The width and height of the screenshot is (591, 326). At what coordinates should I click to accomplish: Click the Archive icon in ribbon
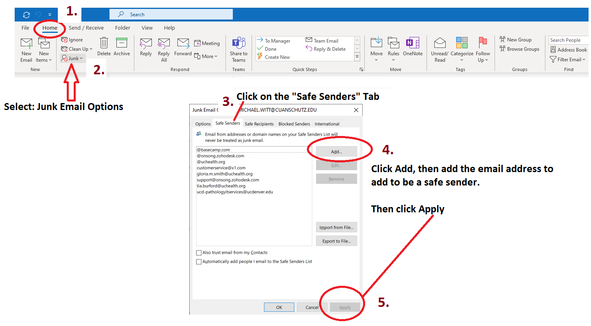[x=122, y=43]
